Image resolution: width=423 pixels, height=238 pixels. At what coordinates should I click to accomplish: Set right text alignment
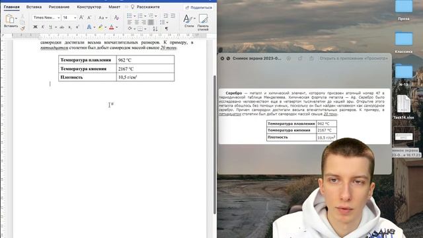coord(143,22)
